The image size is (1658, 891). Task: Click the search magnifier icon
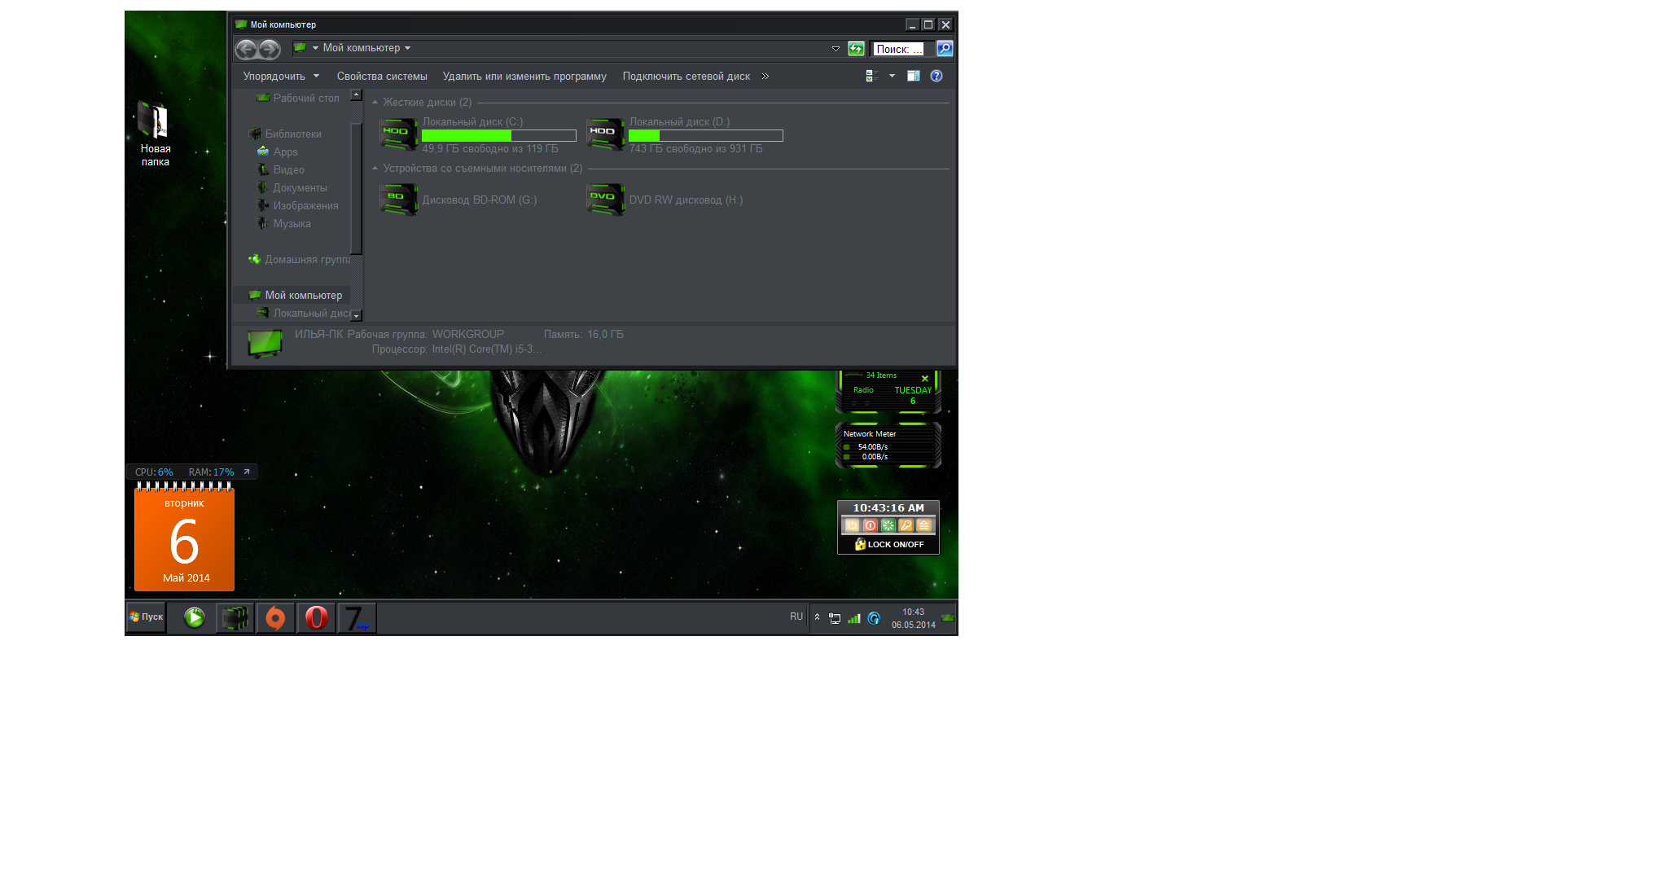[x=945, y=49]
